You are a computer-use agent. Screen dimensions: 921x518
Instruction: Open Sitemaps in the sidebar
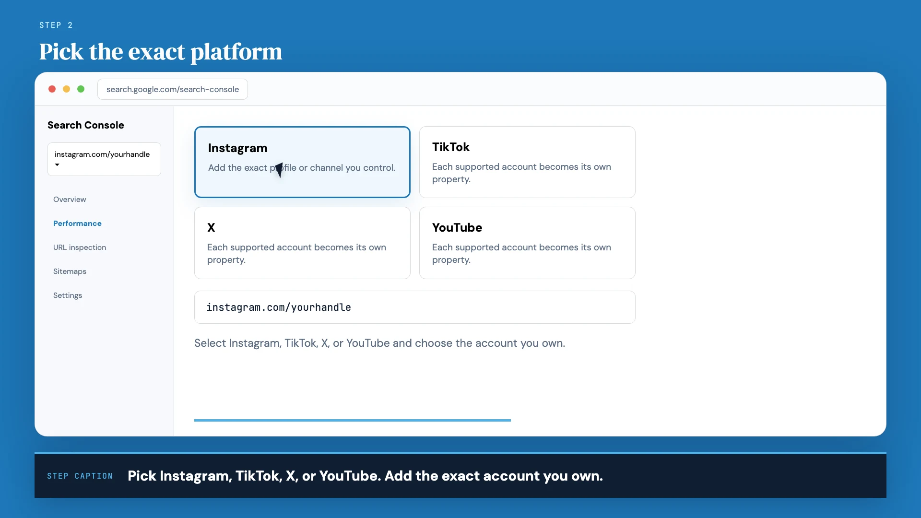(x=70, y=271)
